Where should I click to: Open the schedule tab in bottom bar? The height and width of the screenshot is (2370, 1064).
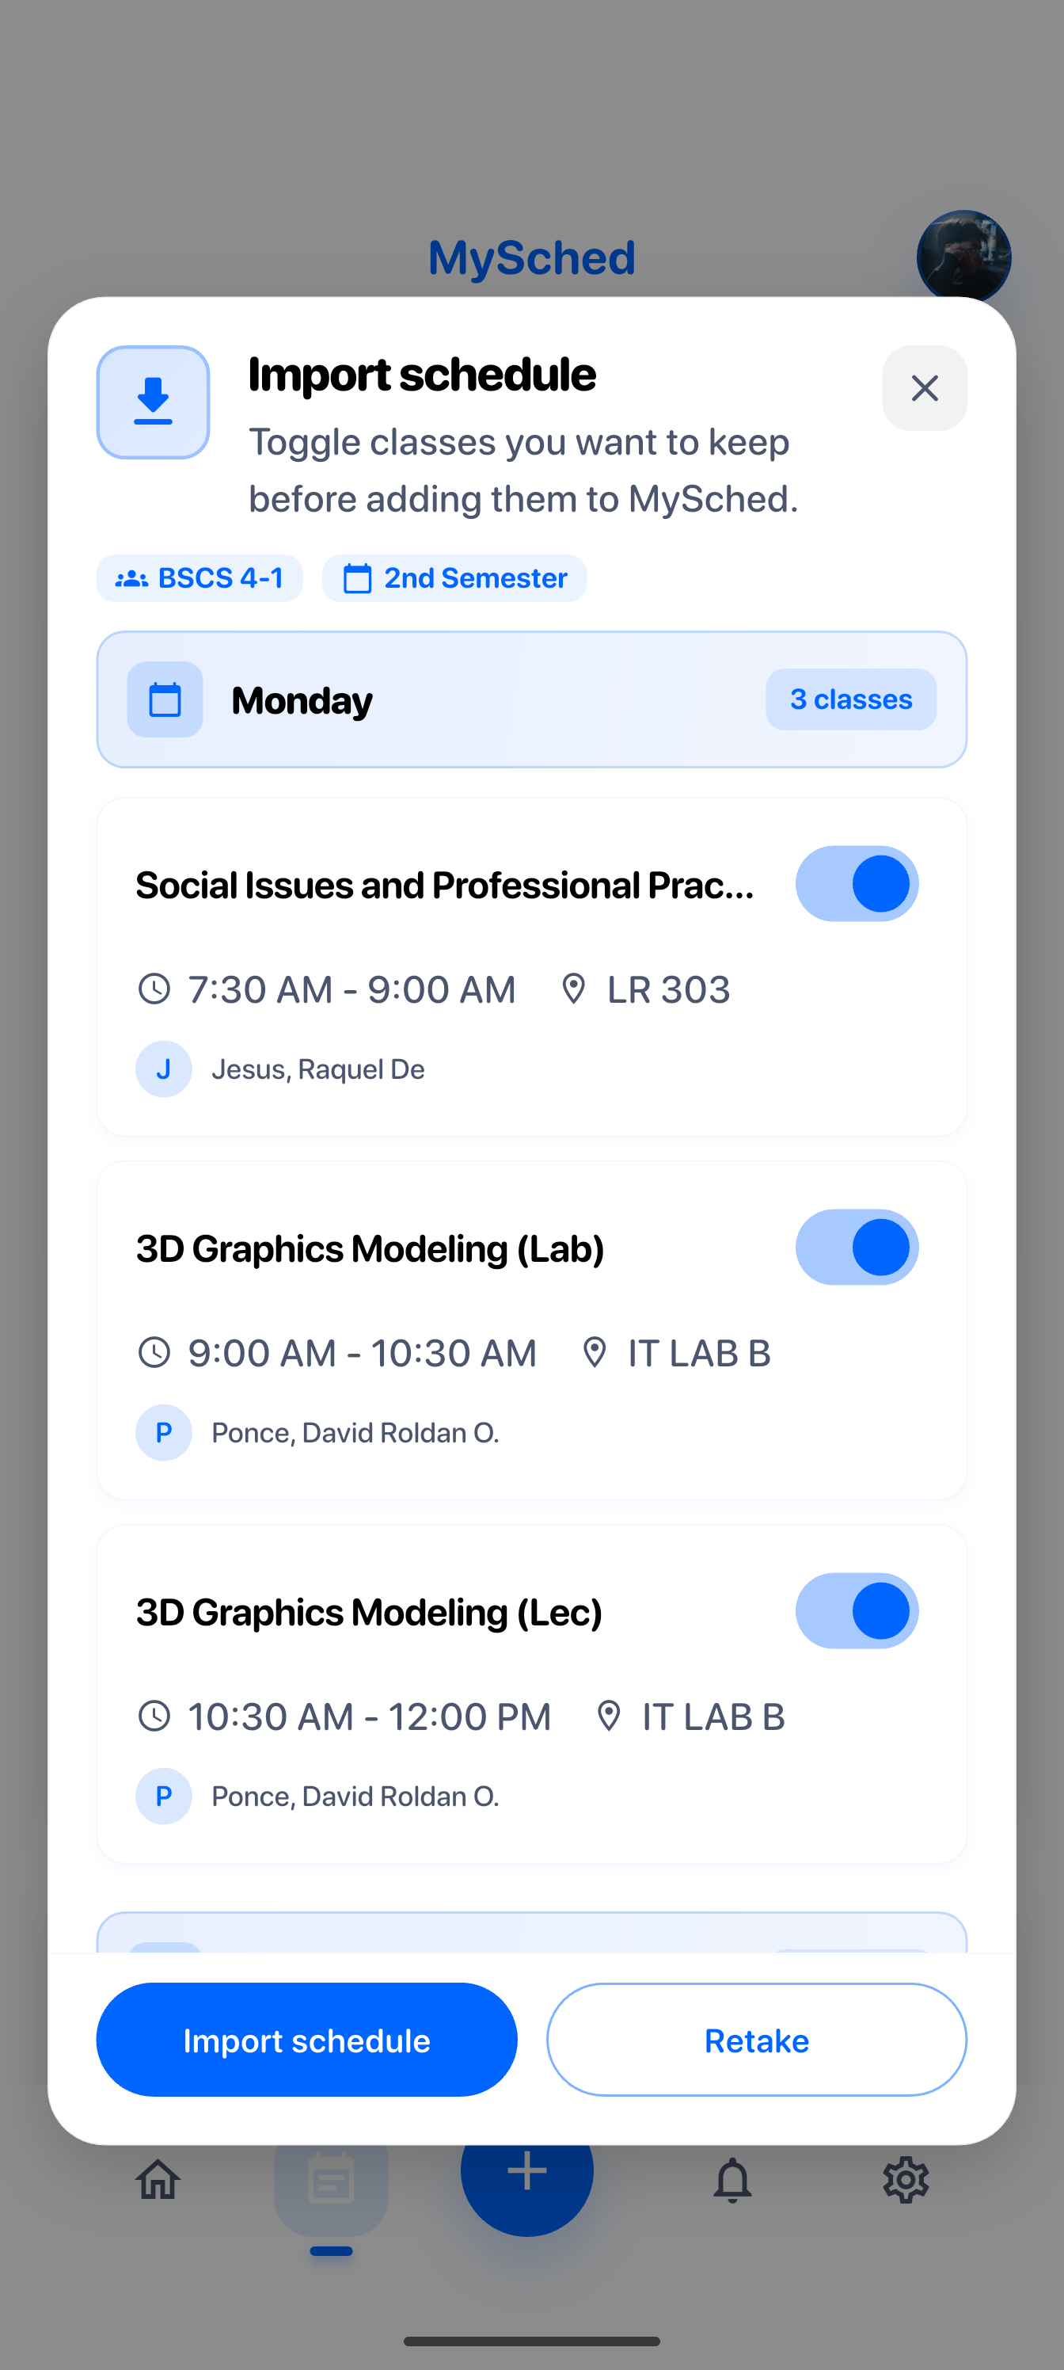click(331, 2181)
